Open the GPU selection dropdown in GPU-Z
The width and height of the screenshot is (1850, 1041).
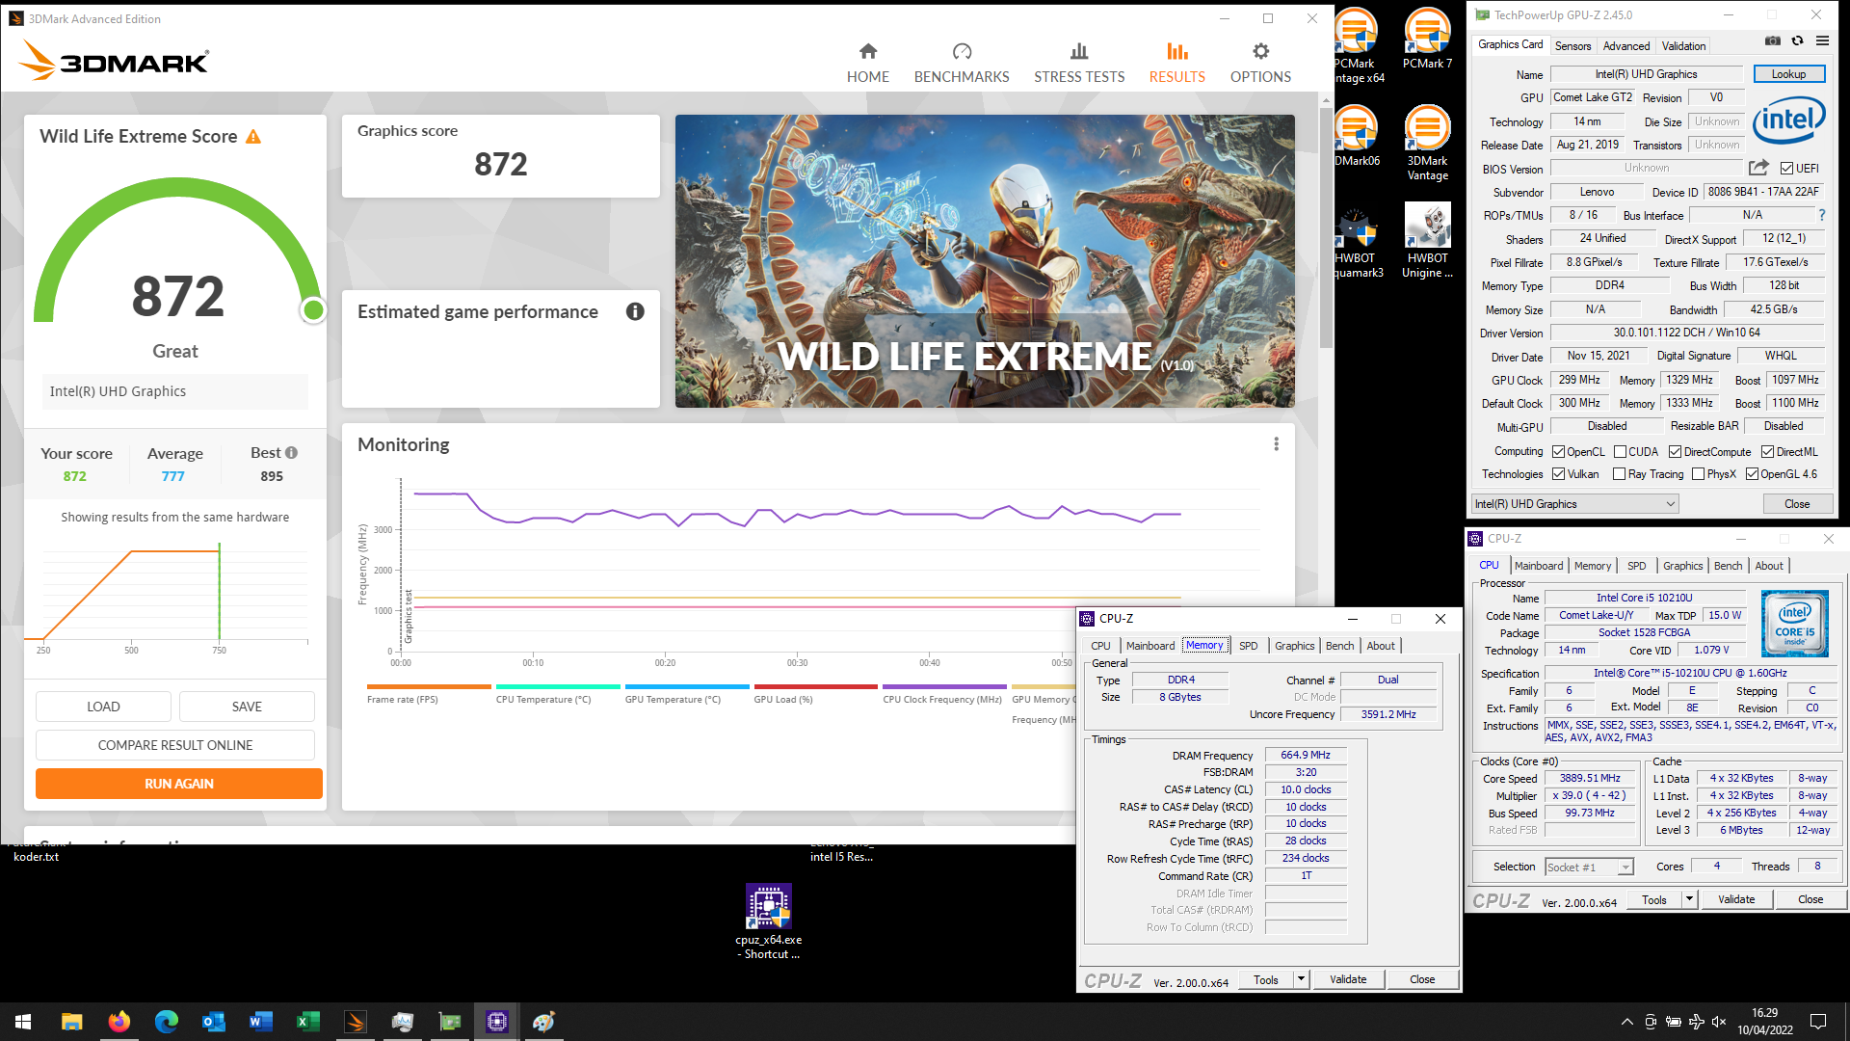point(1574,504)
